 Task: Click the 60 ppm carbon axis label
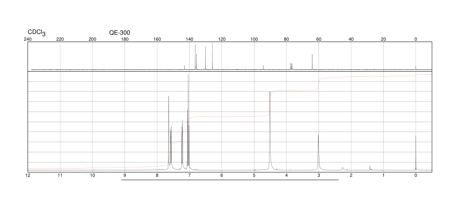[319, 39]
